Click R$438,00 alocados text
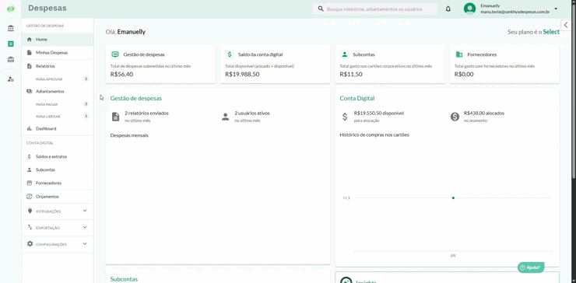Image resolution: width=576 pixels, height=283 pixels. [484, 113]
